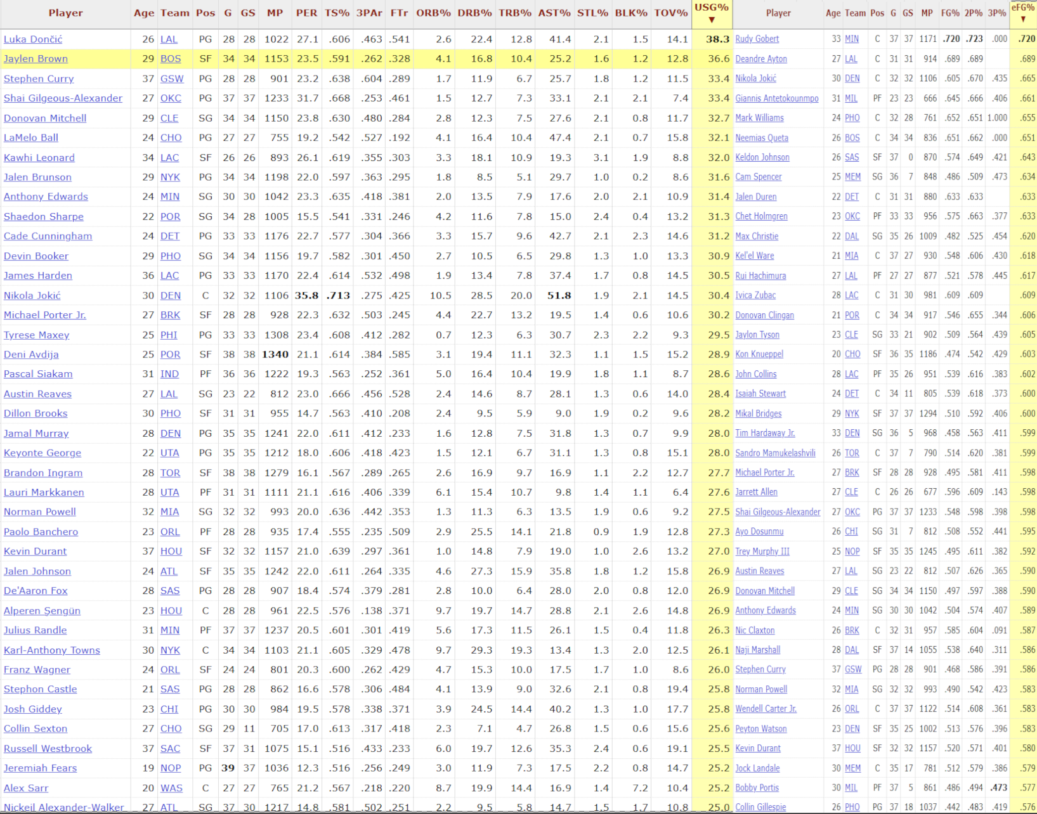Select Nikola Jokić's bold 35.8 PER value

coord(306,295)
